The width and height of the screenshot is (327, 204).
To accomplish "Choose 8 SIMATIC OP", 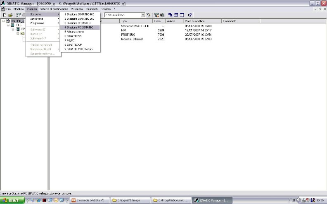I will click(x=80, y=45).
